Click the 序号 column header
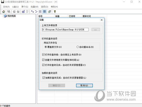The image size is (142, 107). pyautogui.click(x=46, y=16)
